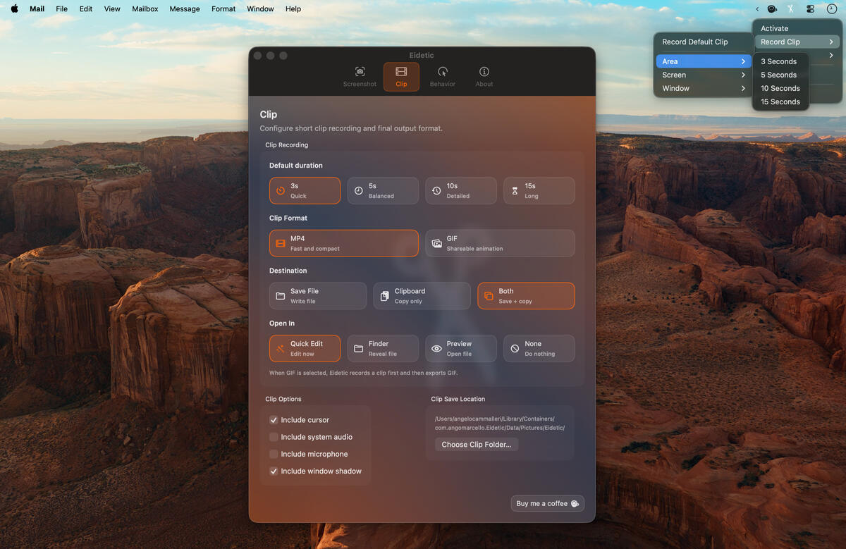The width and height of the screenshot is (846, 549).
Task: Select the 5s Balanced duration card
Action: click(x=383, y=190)
